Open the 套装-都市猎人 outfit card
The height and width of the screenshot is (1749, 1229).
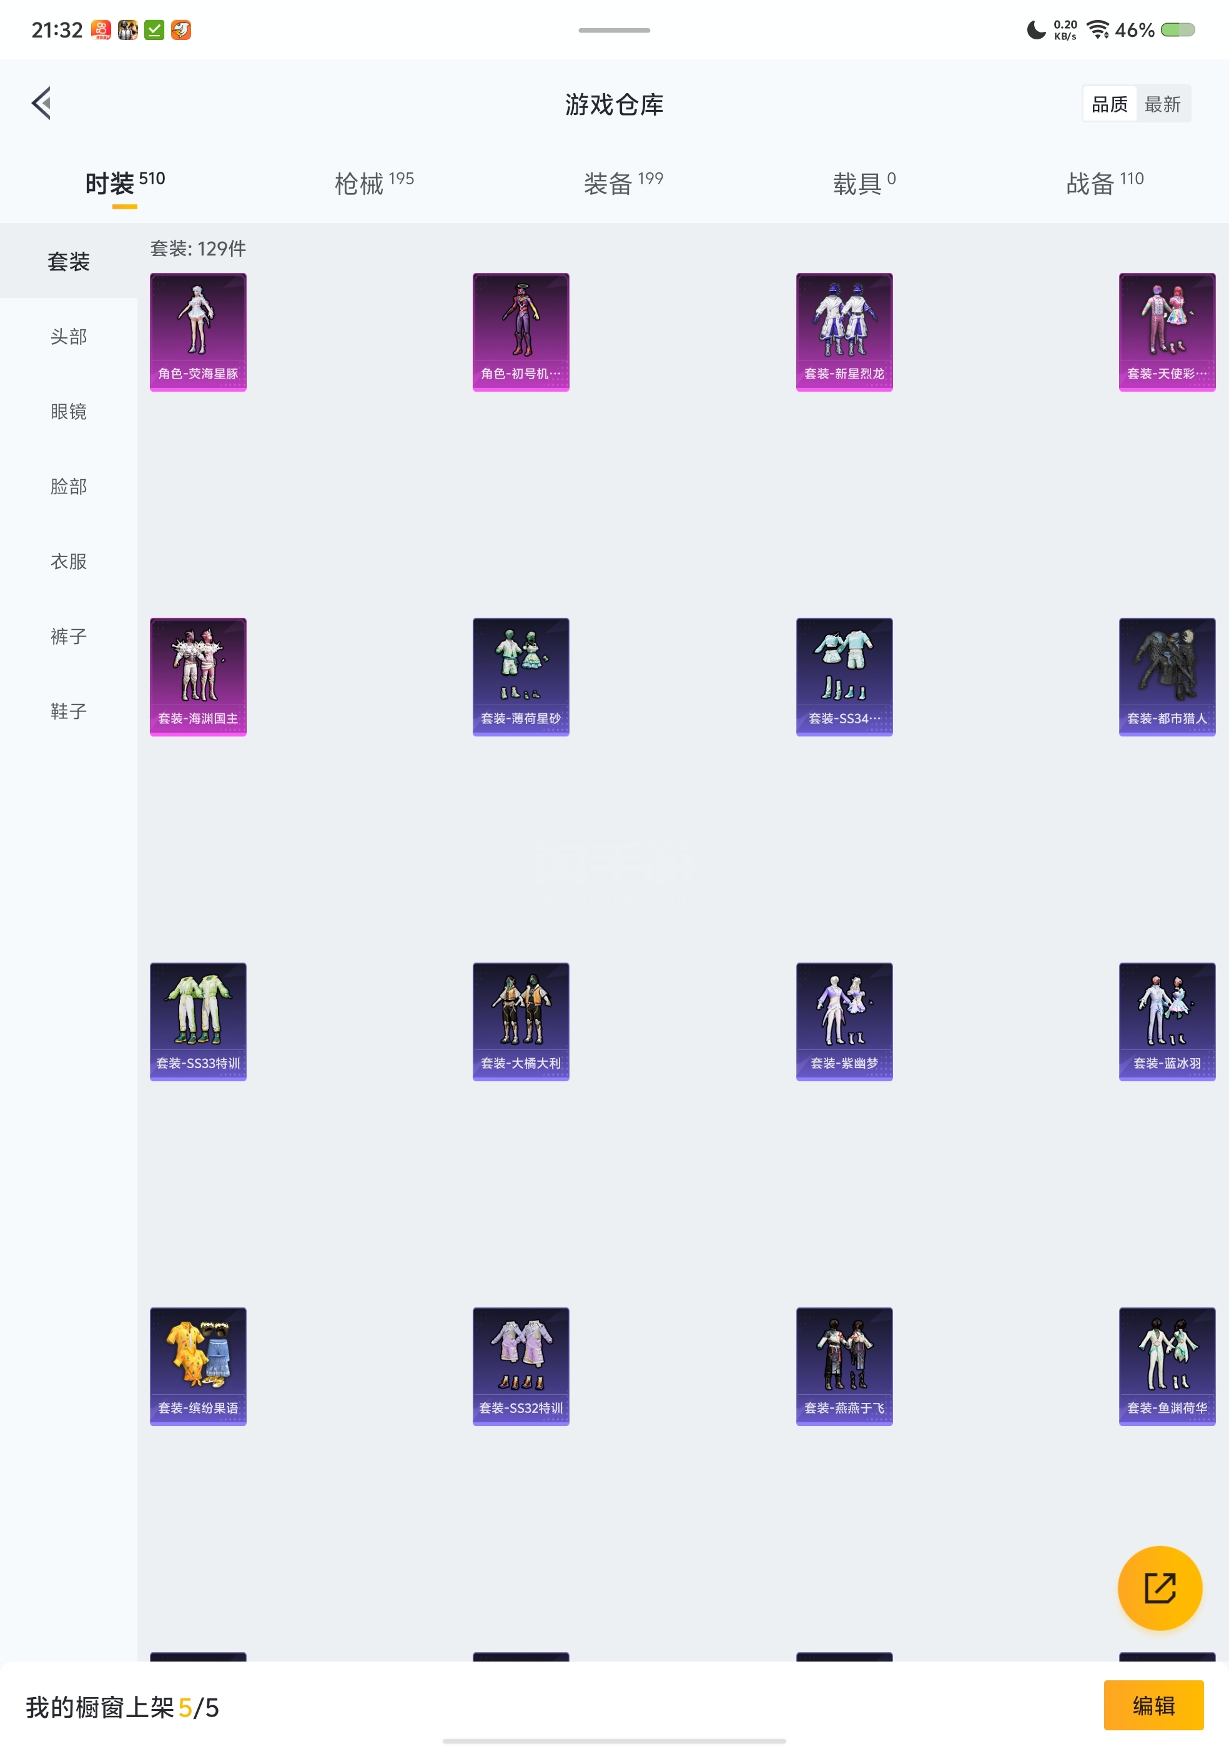1167,676
